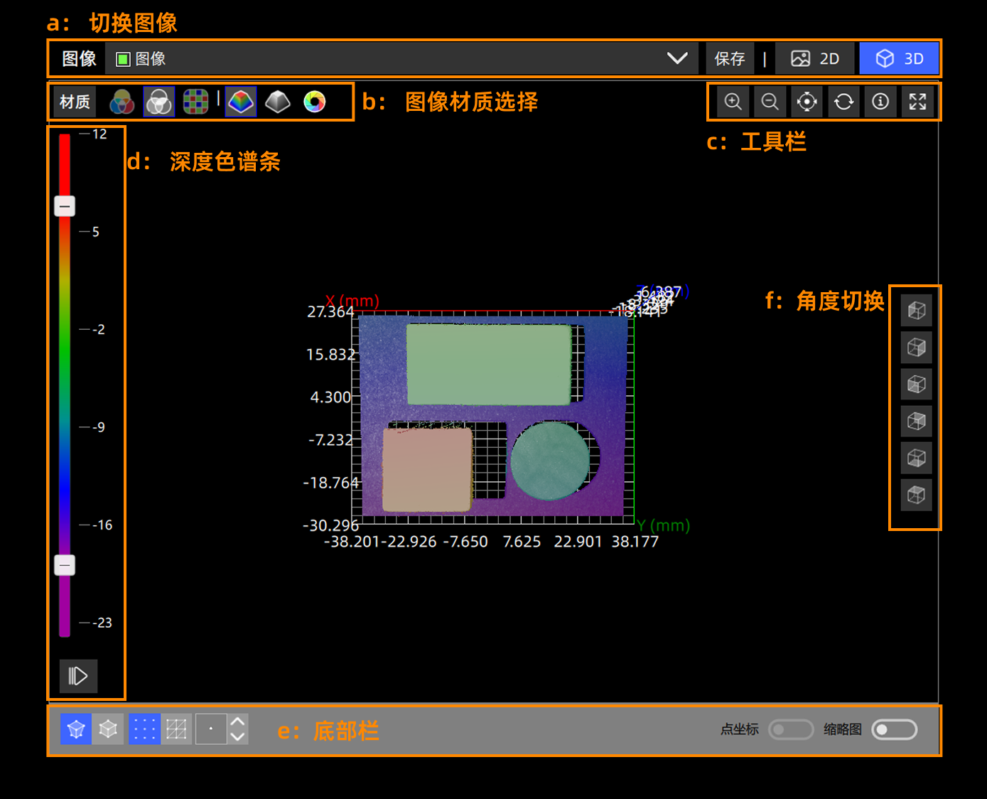Select the grayscale overlapping circles material icon
The width and height of the screenshot is (987, 799).
click(159, 102)
